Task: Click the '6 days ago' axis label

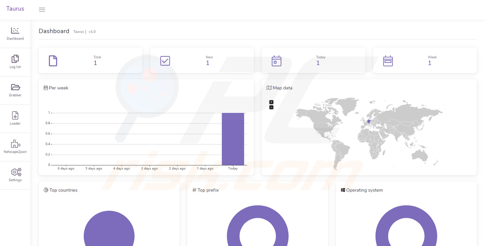Action: pyautogui.click(x=66, y=169)
